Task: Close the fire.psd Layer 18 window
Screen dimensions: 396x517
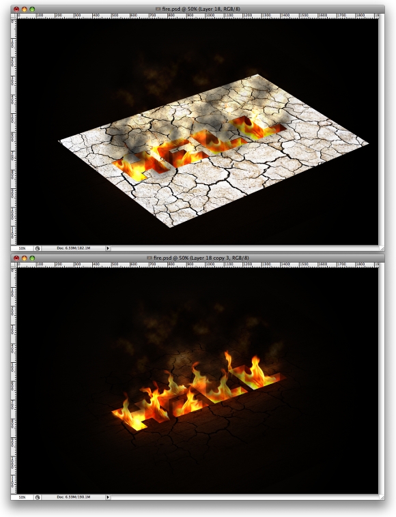Action: click(16, 10)
